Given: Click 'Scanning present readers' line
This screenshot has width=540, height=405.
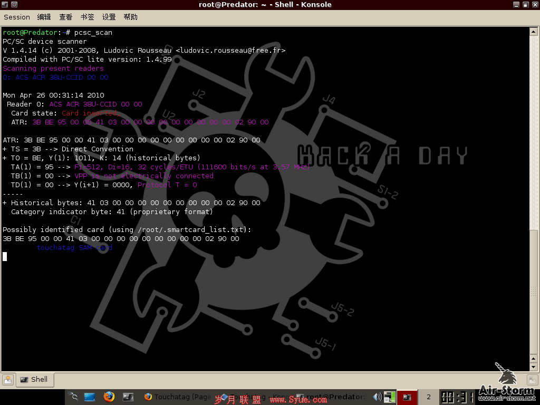Looking at the screenshot, I should pyautogui.click(x=53, y=68).
